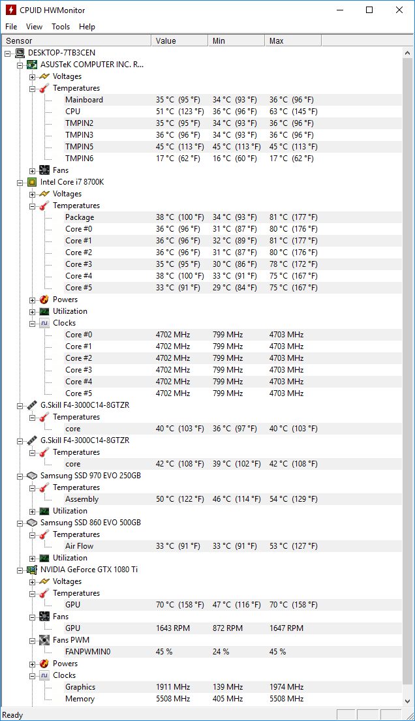Click the Samsung SSD 860 EVO drive icon
Viewport: 415px width, 721px height.
32,523
